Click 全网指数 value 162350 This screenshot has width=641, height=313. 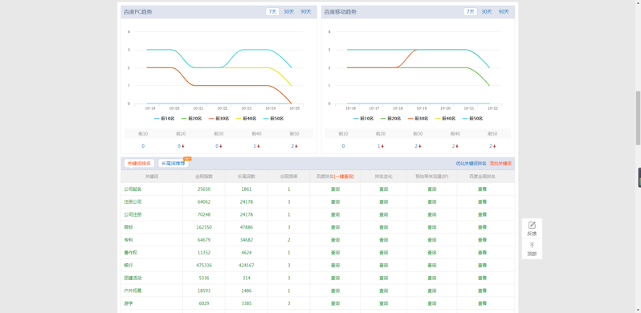204,227
